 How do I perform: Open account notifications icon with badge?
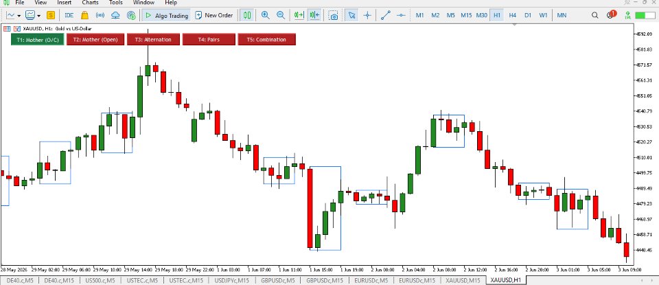tap(611, 15)
